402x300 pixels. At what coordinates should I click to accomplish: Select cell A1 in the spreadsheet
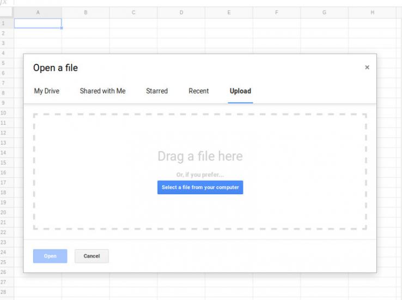[38, 23]
